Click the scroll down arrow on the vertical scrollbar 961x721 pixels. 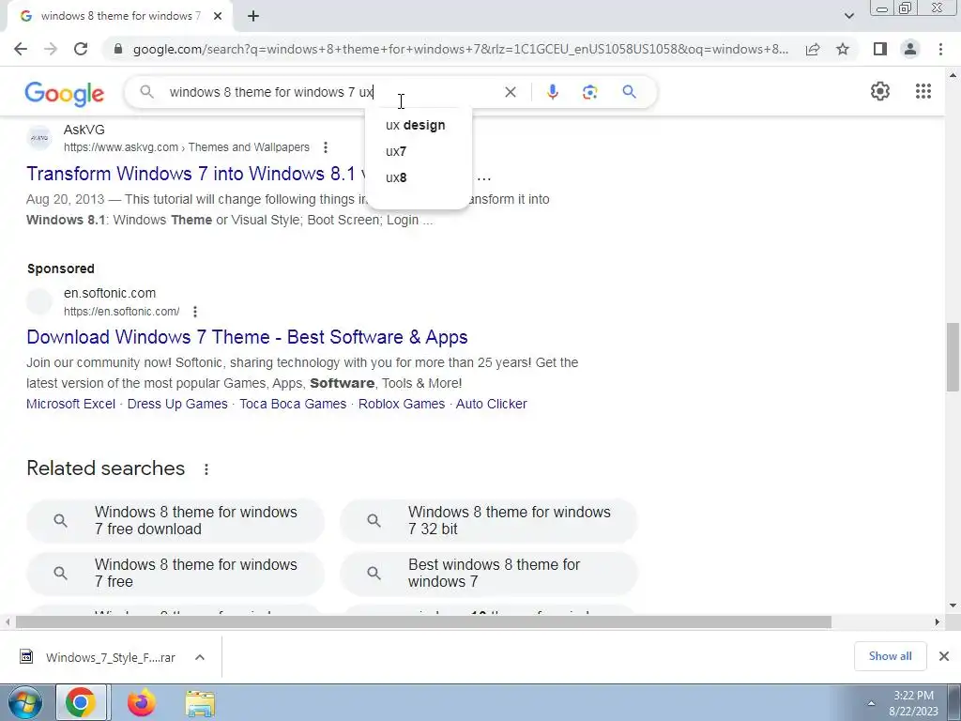point(953,606)
